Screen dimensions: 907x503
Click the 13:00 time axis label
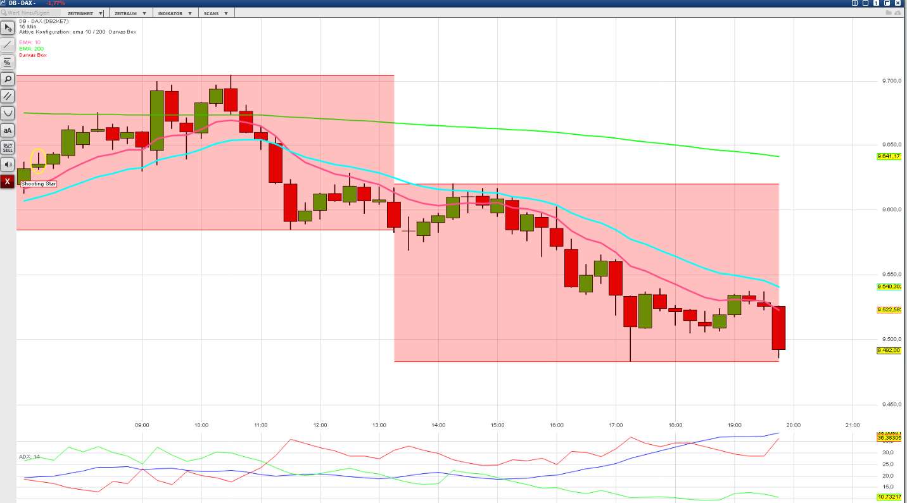click(x=379, y=425)
